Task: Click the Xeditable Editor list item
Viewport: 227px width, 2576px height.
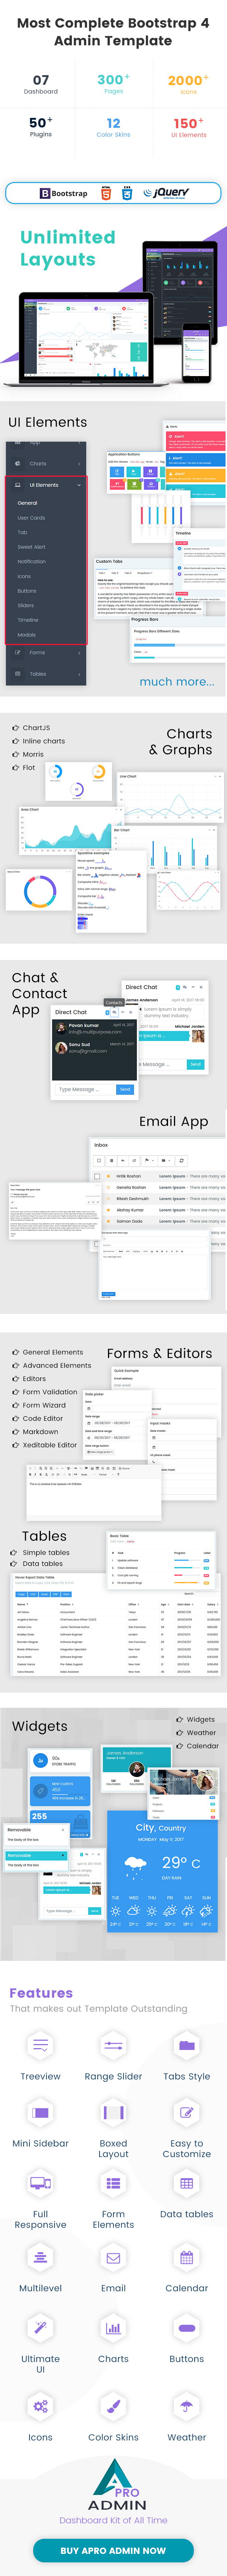Action: click(x=45, y=1445)
